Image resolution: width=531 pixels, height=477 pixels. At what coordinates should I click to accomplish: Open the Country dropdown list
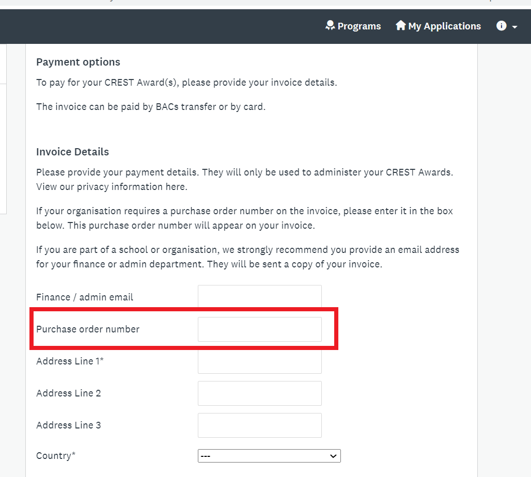tap(269, 456)
